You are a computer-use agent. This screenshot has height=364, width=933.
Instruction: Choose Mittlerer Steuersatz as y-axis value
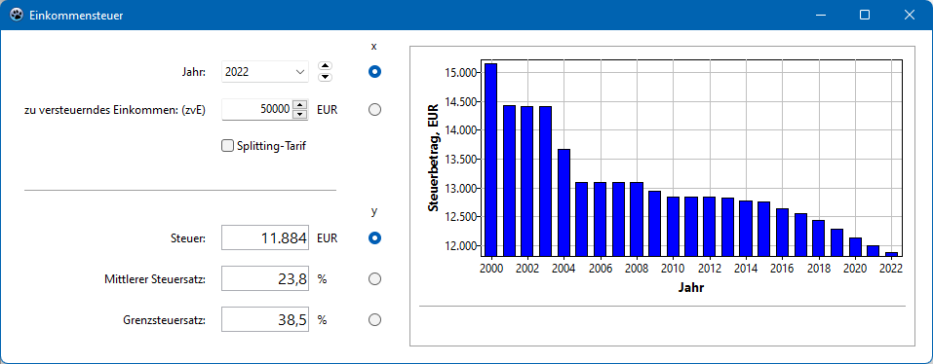point(374,279)
